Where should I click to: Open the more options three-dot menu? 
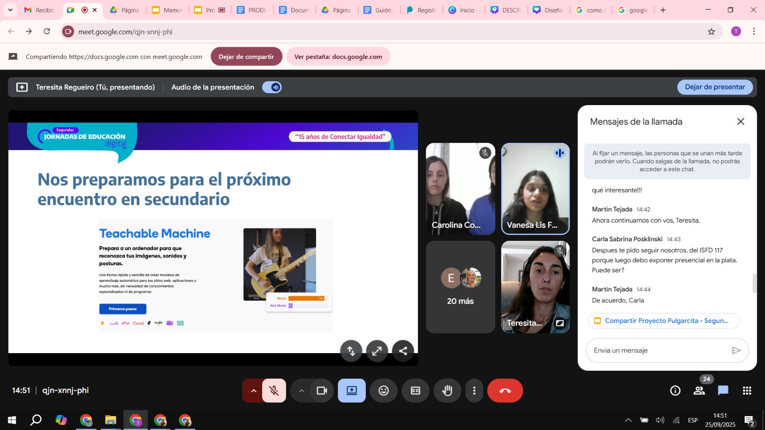(474, 391)
